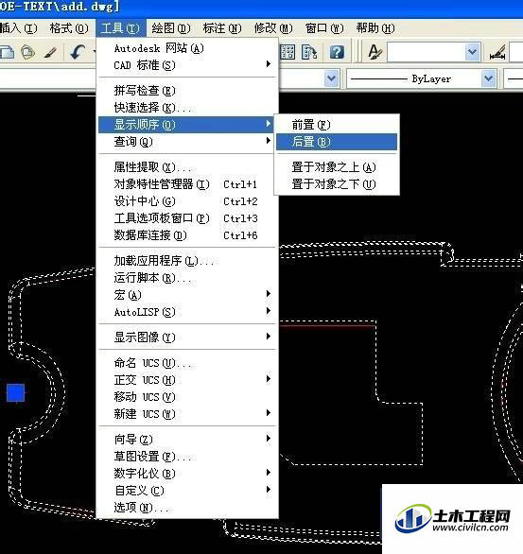Choose 置于对象之上 in submenu
The height and width of the screenshot is (554, 523).
coord(337,167)
